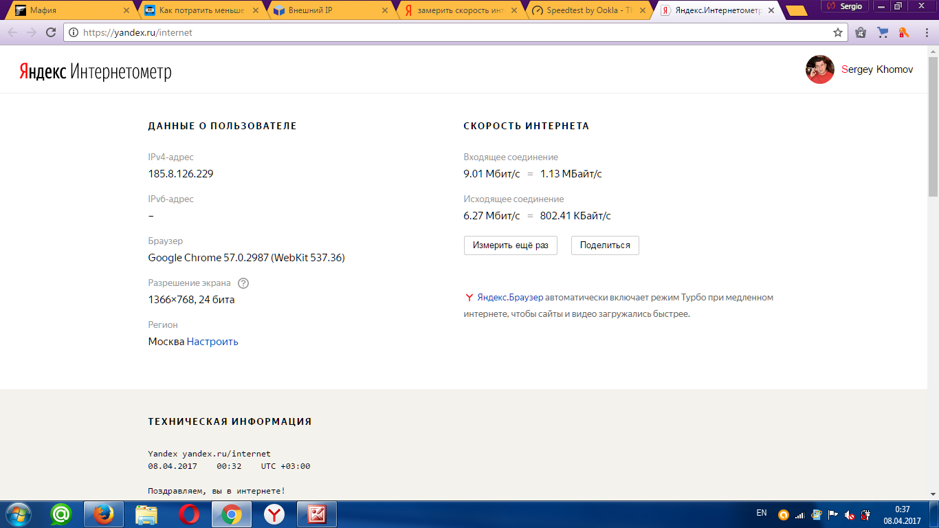Screen dimensions: 939x528
Task: Open the Chrome three-dot menu
Action: point(926,32)
